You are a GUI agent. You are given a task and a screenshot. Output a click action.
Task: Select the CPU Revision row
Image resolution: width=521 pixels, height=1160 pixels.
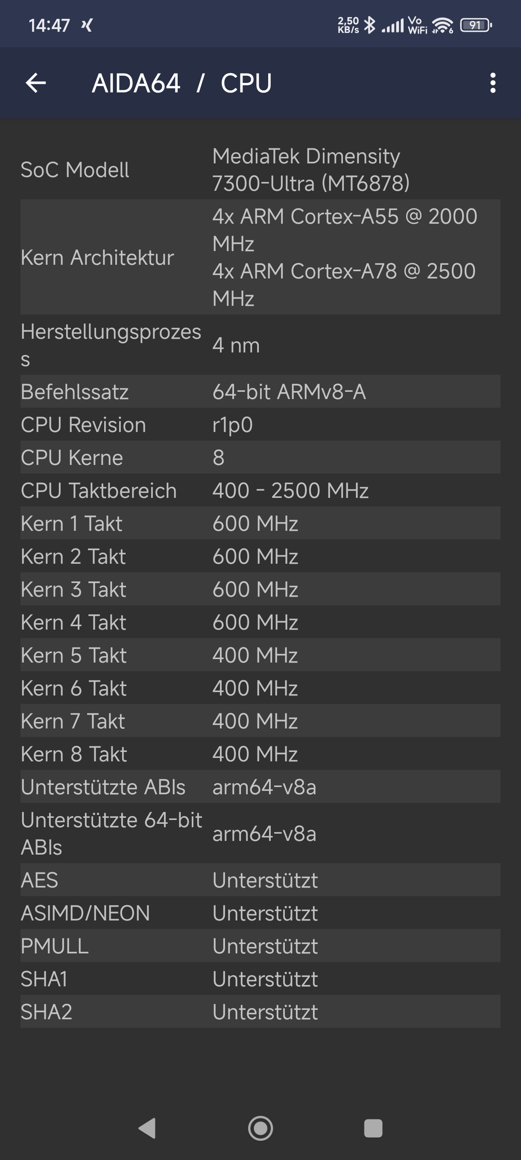tap(260, 425)
